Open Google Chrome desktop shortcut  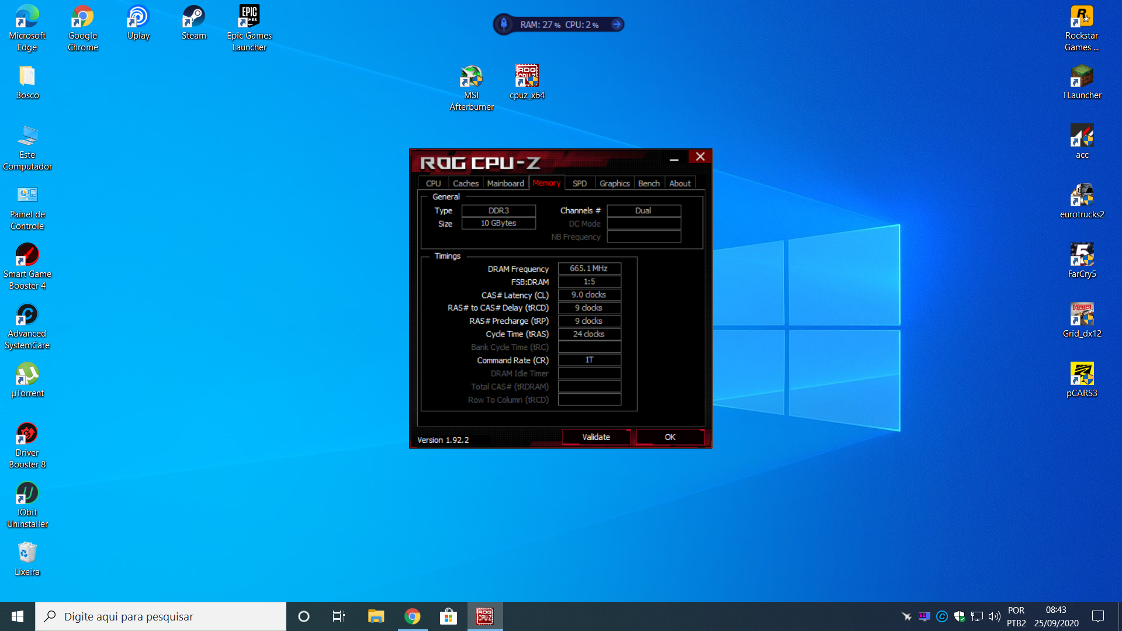[82, 28]
